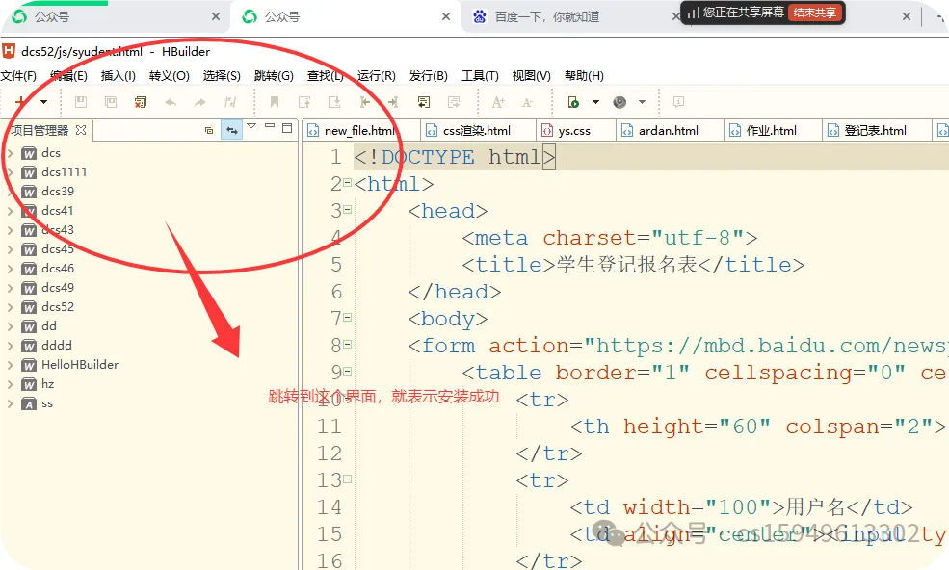This screenshot has height=570, width=949.
Task: Expand the ss project tree node
Action: [x=10, y=403]
